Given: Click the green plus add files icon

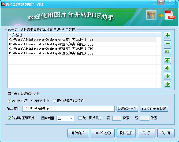Looking at the screenshot, I should click(167, 35).
